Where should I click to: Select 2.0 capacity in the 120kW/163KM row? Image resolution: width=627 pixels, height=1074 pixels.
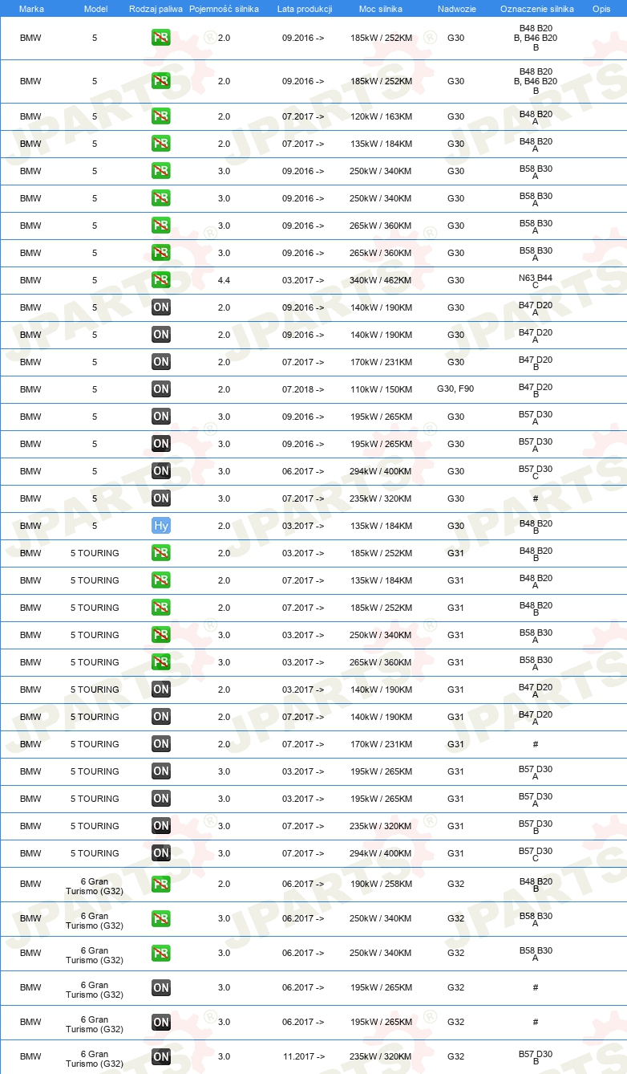click(x=224, y=116)
